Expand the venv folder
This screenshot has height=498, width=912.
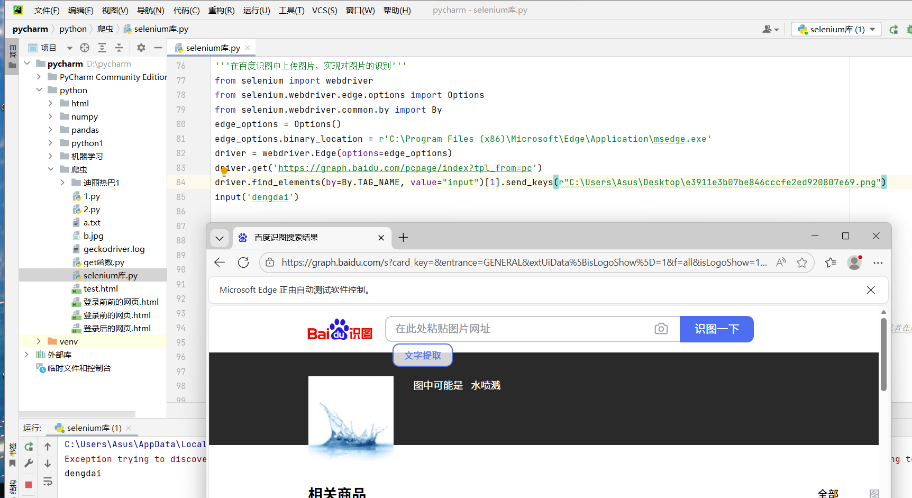click(39, 341)
